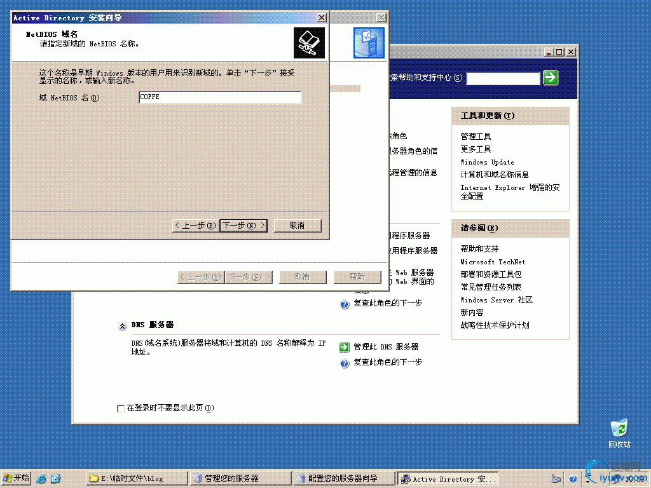Image resolution: width=651 pixels, height=488 pixels.
Task: Switch to Active Directory taskbar button
Action: click(x=448, y=478)
